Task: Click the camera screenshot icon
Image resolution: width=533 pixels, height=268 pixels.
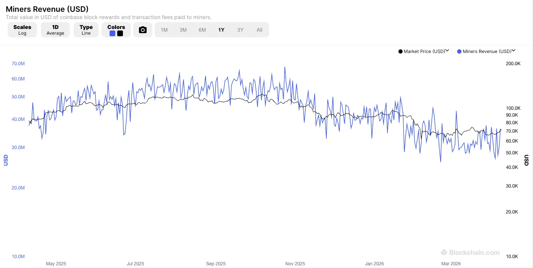Action: coord(143,30)
